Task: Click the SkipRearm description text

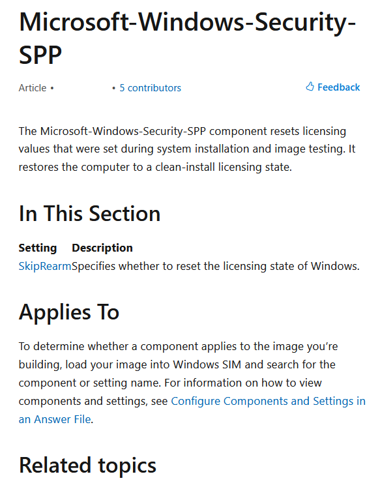Action: (x=216, y=266)
